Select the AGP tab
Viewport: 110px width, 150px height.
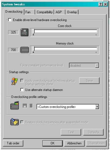pyautogui.click(x=60, y=12)
